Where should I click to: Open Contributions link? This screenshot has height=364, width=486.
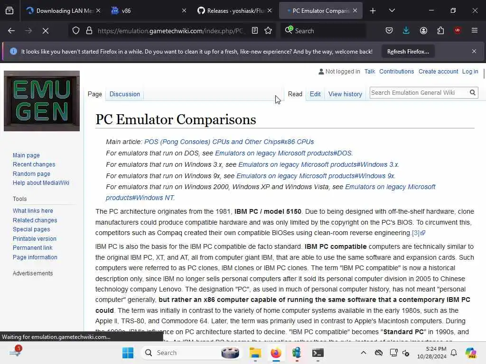click(x=396, y=72)
